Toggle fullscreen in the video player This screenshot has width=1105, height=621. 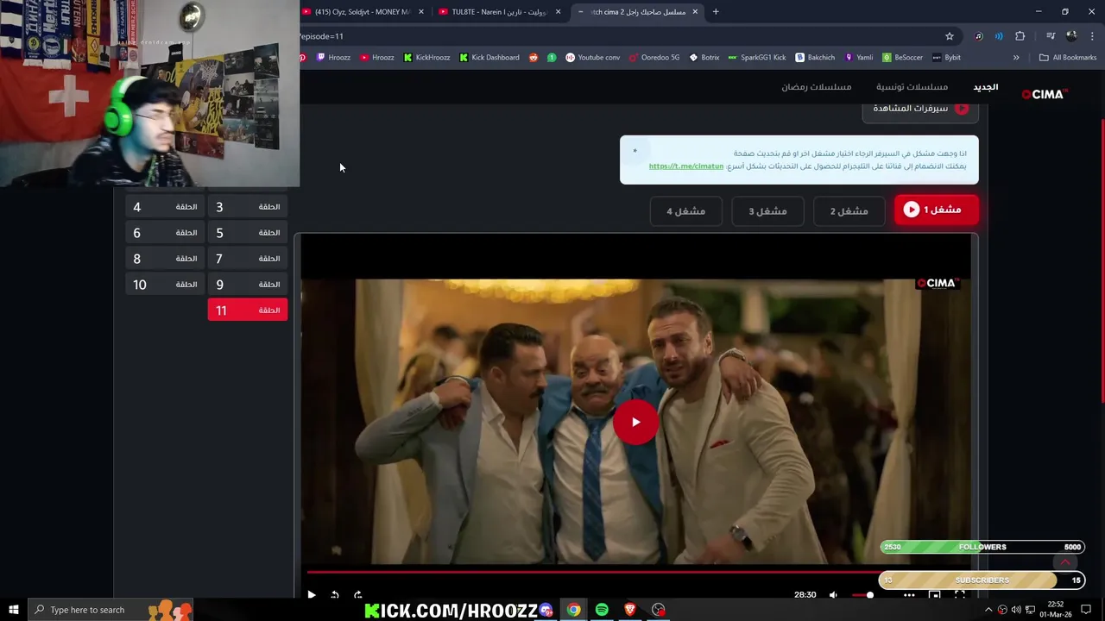(959, 594)
